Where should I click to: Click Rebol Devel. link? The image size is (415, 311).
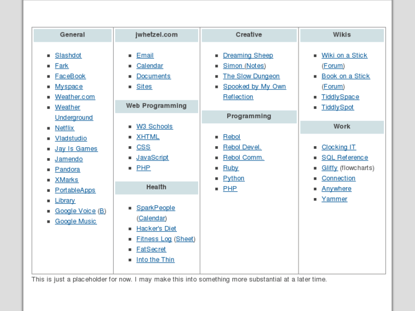pyautogui.click(x=242, y=147)
